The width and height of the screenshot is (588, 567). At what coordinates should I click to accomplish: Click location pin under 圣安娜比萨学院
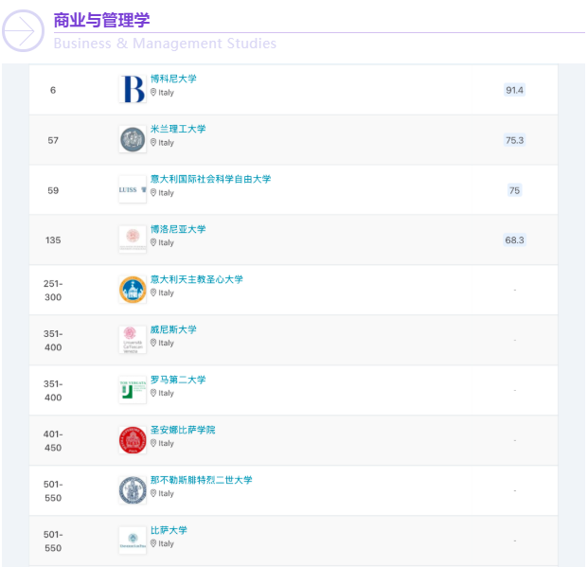(153, 443)
